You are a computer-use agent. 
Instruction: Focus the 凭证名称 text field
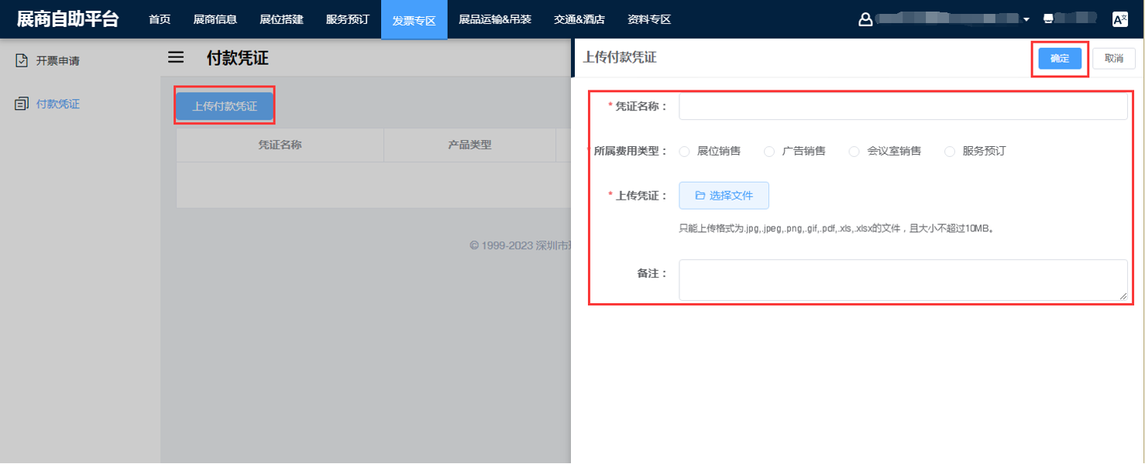pos(903,107)
